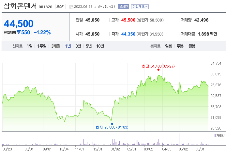
Task: Select the 1주일 line chart period
Action: coord(42,46)
